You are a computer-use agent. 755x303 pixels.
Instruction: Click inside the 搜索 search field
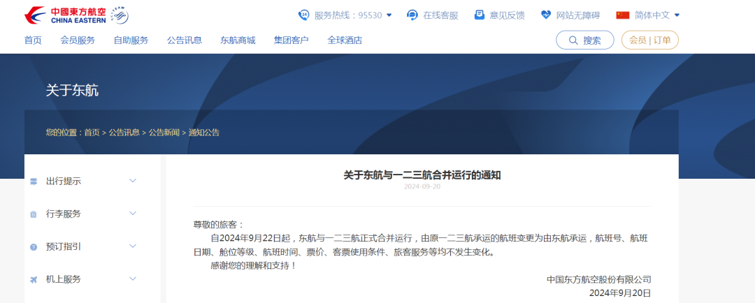click(592, 40)
